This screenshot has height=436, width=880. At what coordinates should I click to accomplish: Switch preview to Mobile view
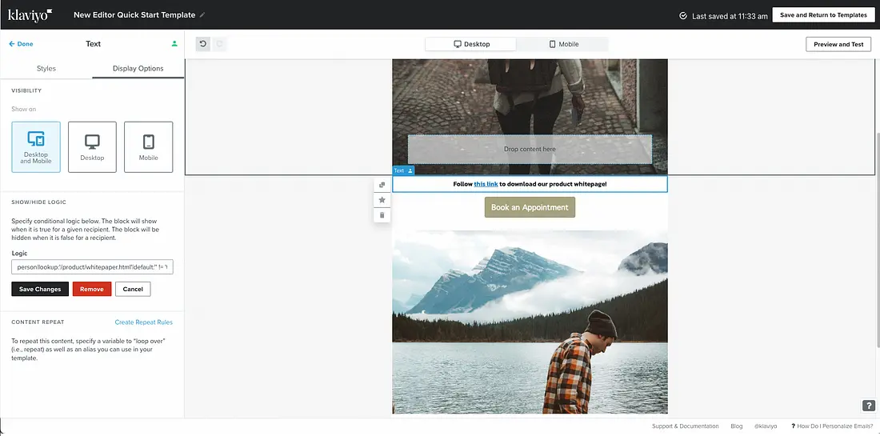[563, 44]
